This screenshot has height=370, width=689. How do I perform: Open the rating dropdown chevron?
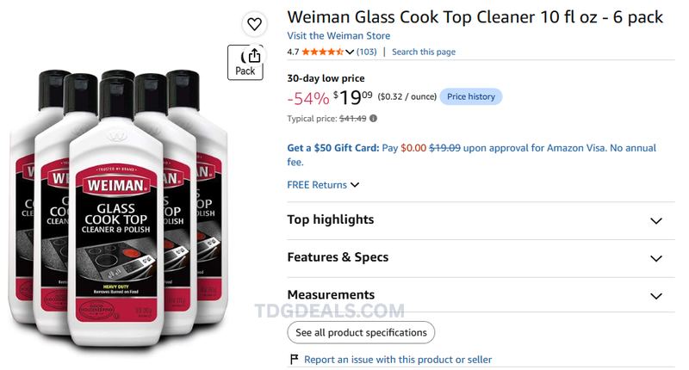tap(350, 52)
